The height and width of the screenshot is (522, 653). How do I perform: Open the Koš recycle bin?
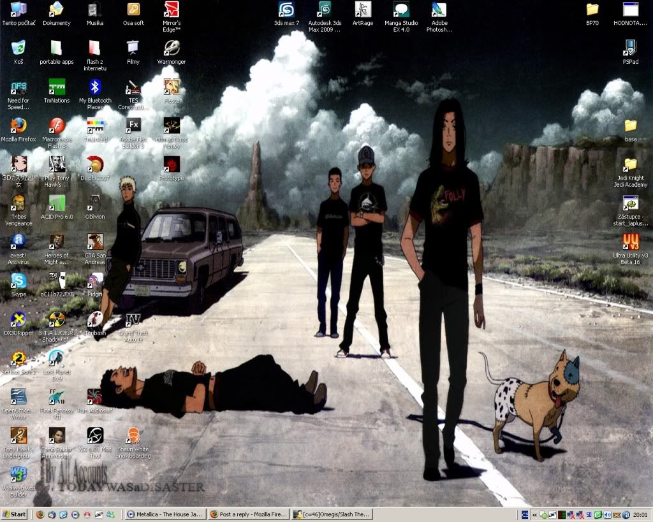(18, 52)
